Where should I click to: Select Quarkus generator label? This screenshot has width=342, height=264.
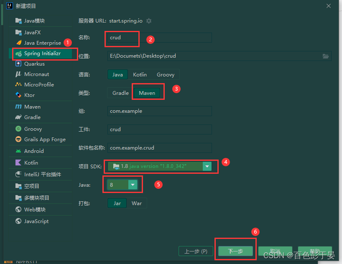coord(34,64)
